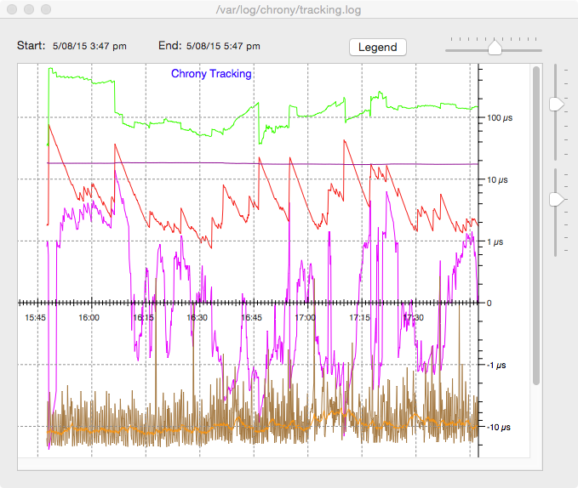This screenshot has height=488, width=578.
Task: Click the window title tracking.log path
Action: (x=289, y=10)
